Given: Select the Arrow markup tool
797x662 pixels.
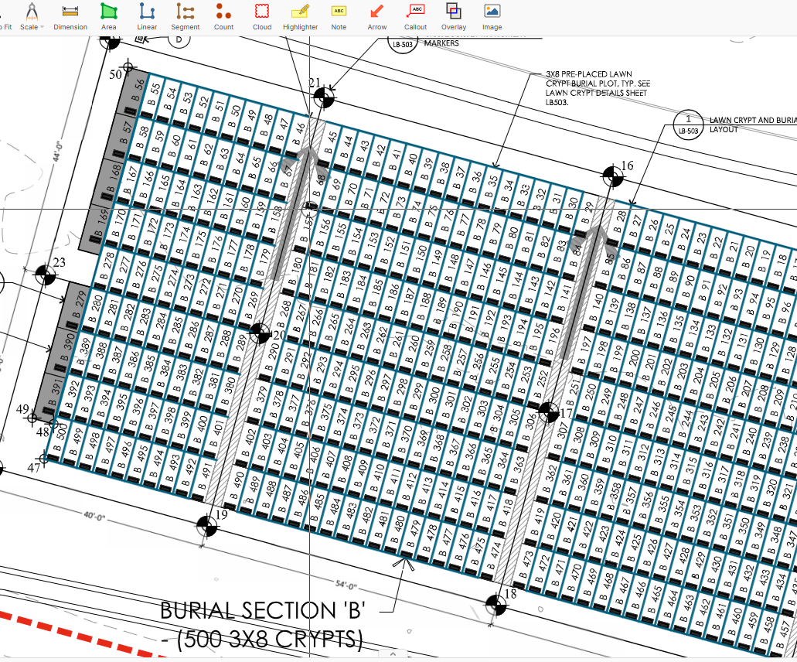Looking at the screenshot, I should click(377, 17).
